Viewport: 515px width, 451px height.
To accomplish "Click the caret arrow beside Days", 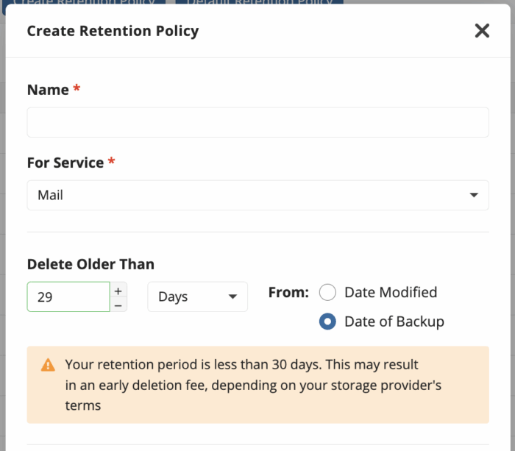I will tap(232, 297).
